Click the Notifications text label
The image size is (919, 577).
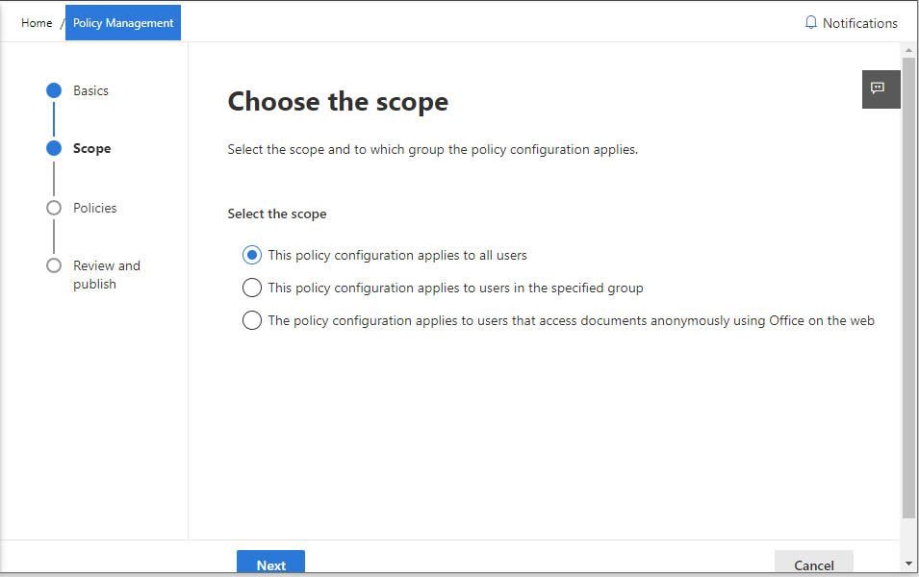click(859, 23)
